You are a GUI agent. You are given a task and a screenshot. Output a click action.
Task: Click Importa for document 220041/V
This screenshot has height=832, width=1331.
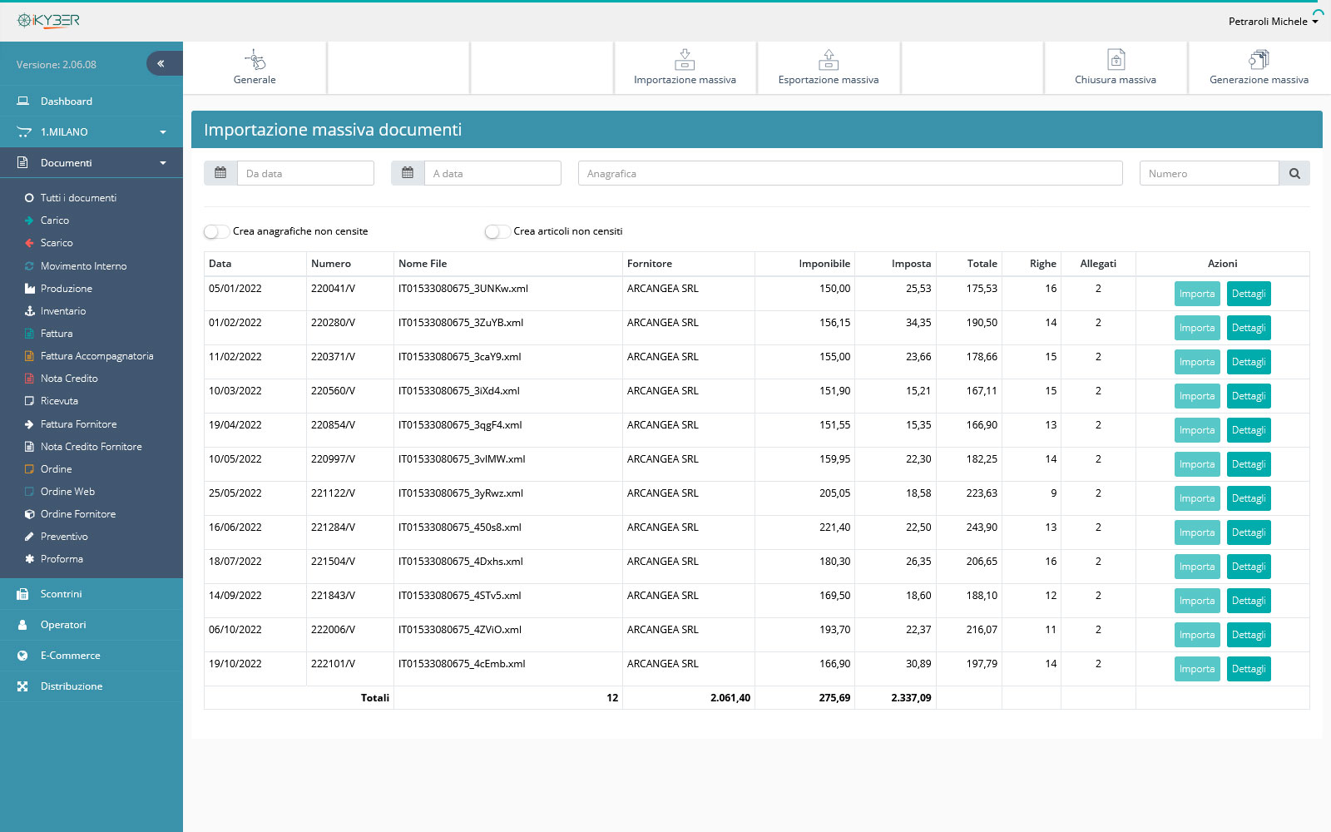click(1197, 294)
